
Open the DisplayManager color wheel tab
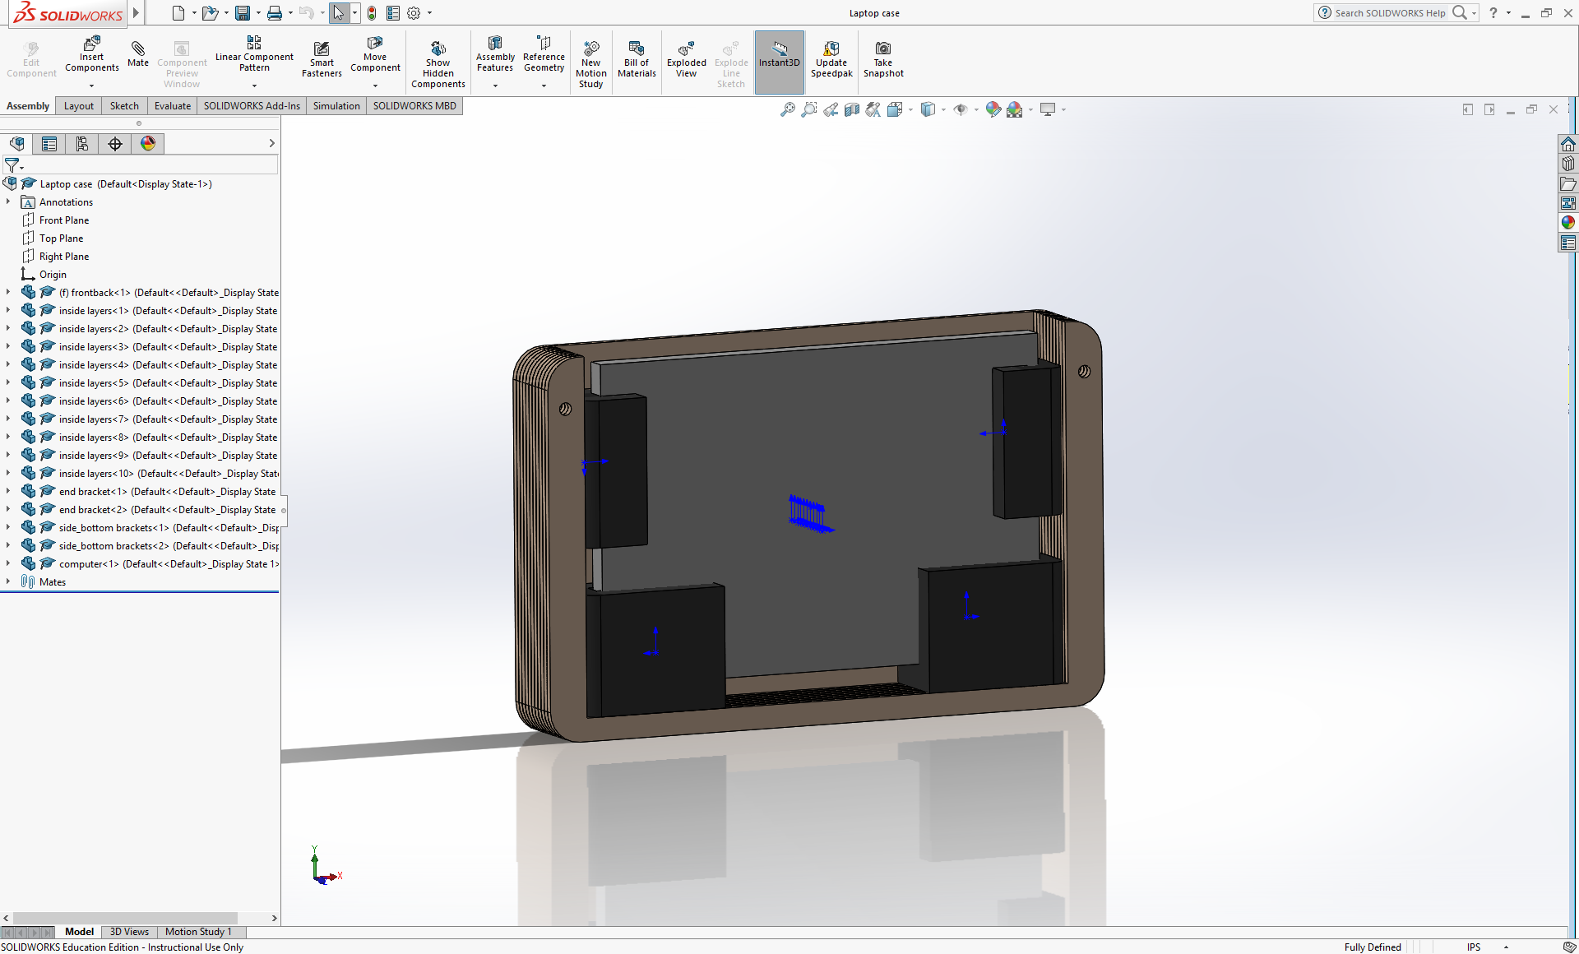click(x=148, y=144)
